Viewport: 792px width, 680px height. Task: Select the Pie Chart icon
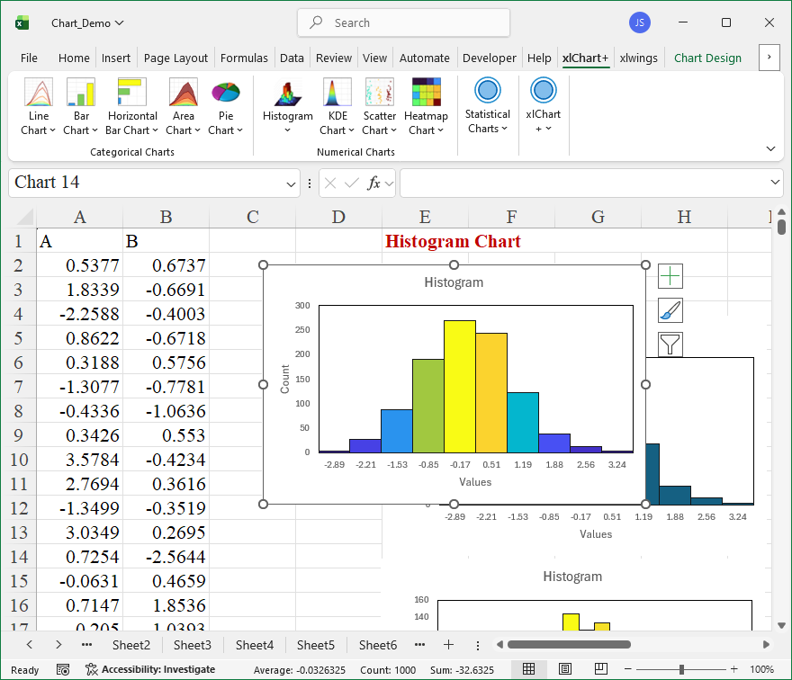point(225,94)
